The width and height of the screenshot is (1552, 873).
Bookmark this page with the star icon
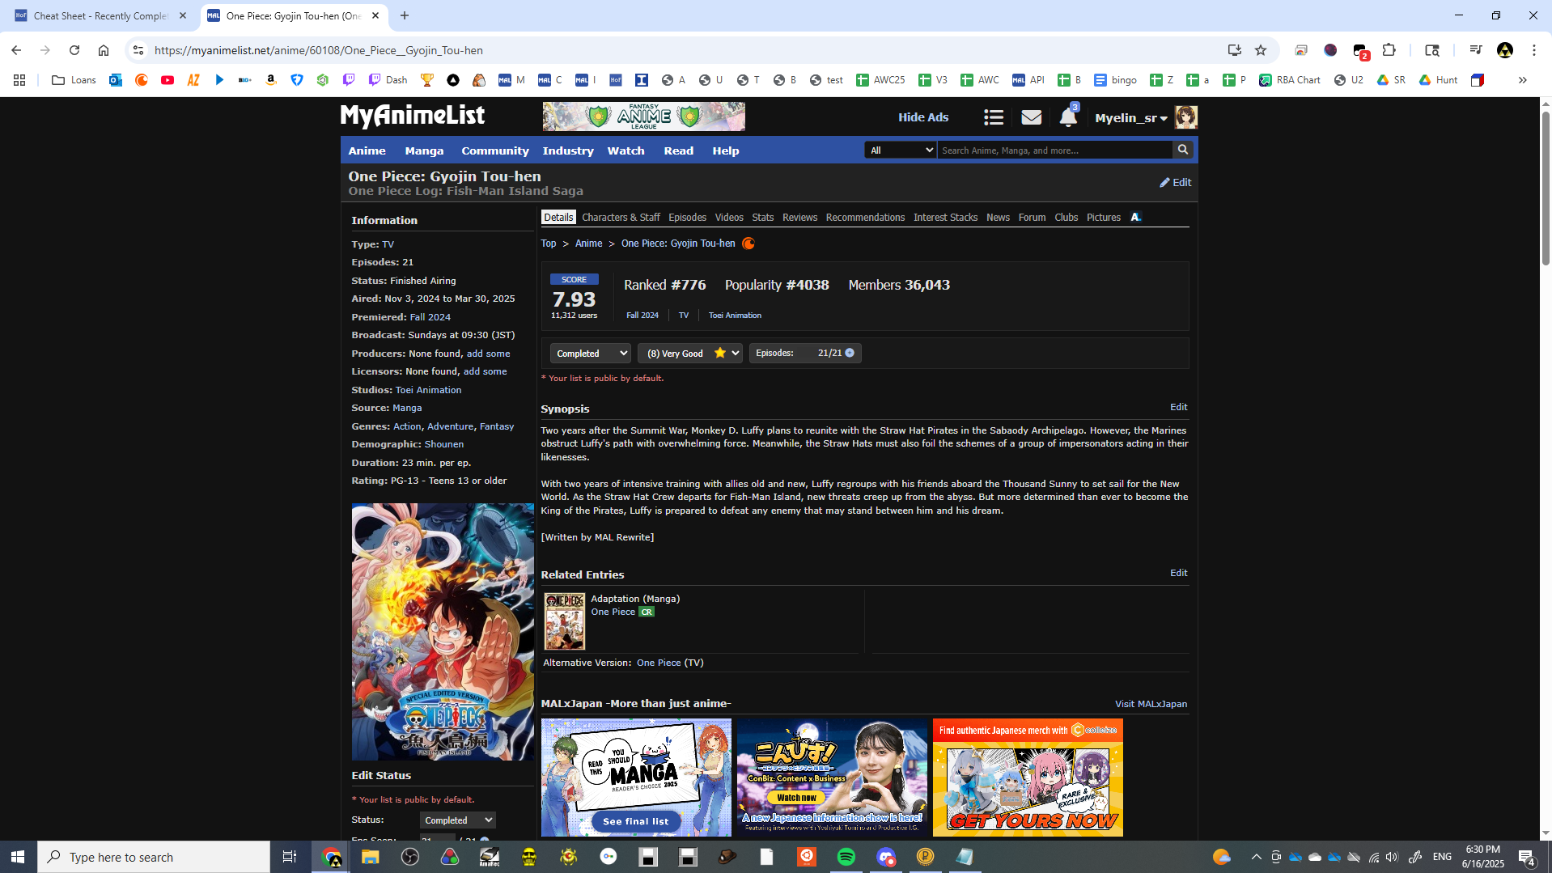[1261, 50]
